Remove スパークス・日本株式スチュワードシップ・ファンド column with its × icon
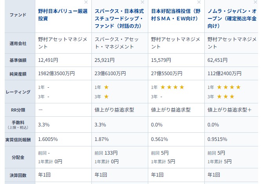This screenshot has height=184, width=262. tap(142, 2)
